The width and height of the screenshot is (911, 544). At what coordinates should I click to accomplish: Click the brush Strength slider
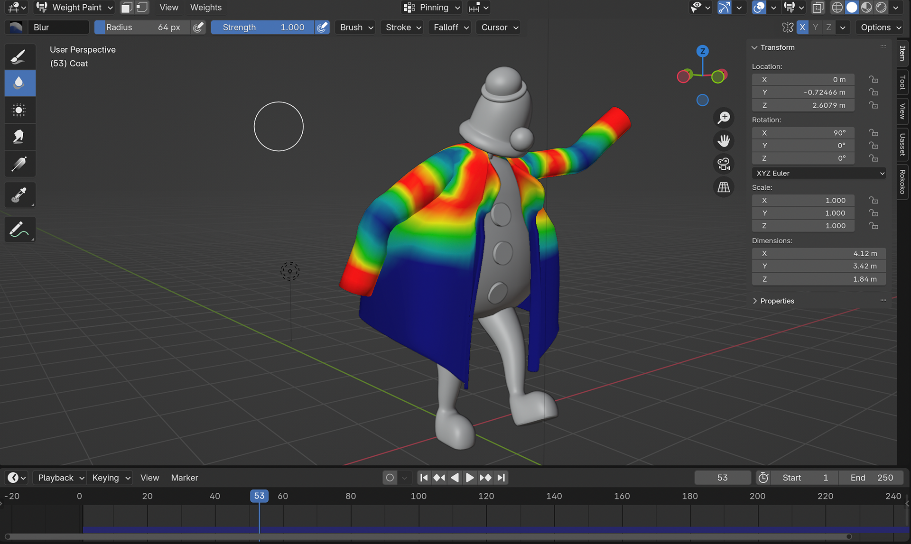tap(262, 28)
